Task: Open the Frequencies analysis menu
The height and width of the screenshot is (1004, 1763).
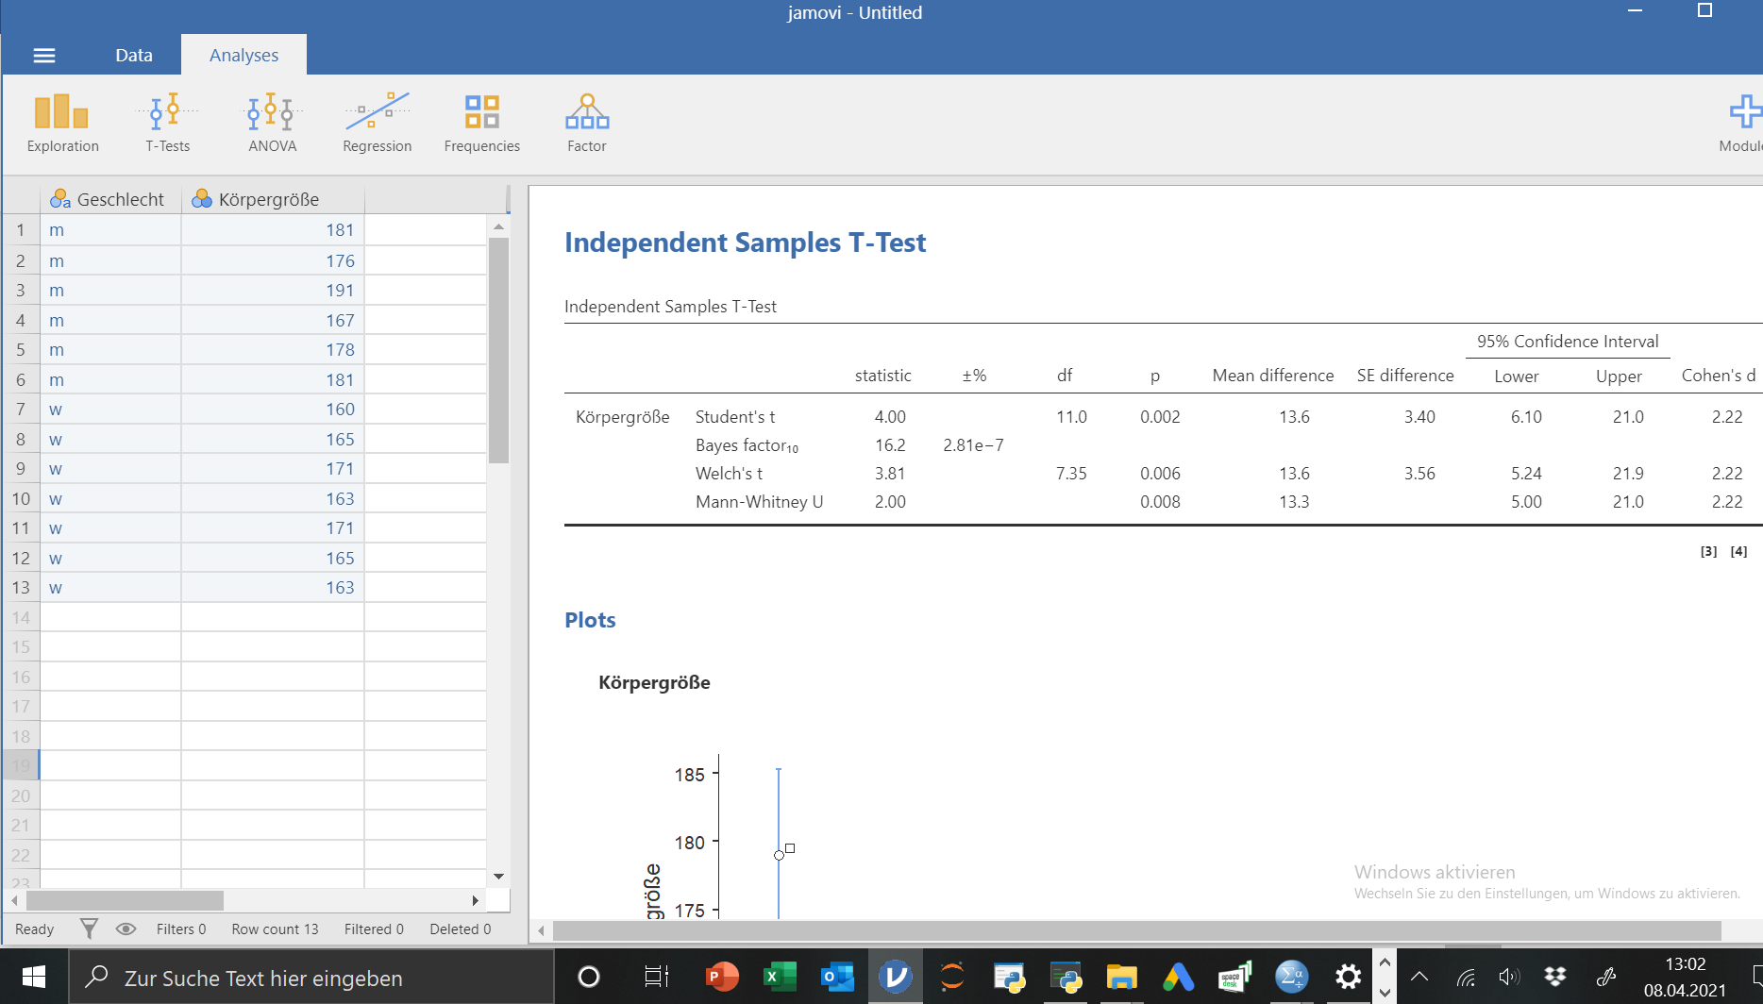Action: [x=481, y=123]
